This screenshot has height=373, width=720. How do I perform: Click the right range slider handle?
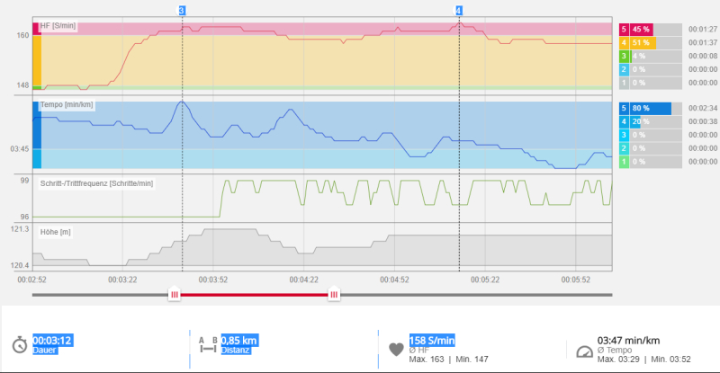point(334,294)
